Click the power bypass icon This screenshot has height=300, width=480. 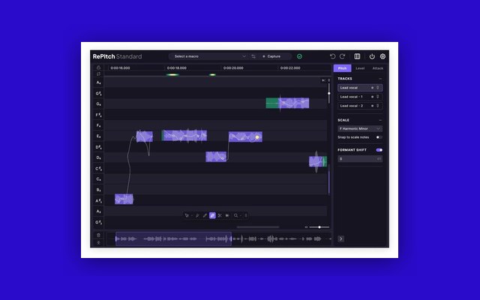click(372, 56)
